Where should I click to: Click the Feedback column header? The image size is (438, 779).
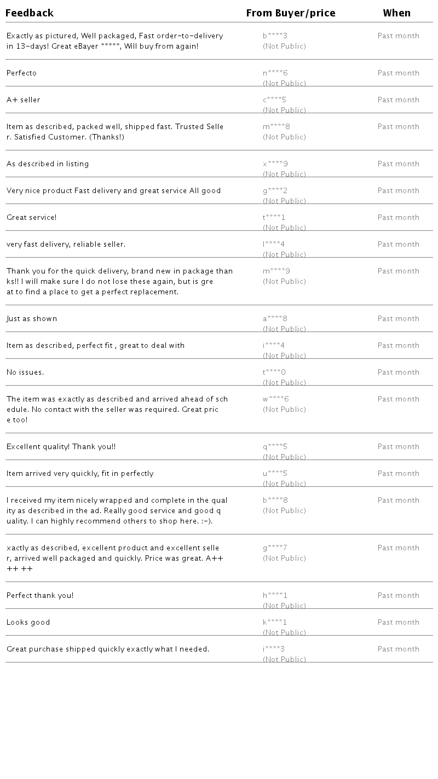coord(30,13)
